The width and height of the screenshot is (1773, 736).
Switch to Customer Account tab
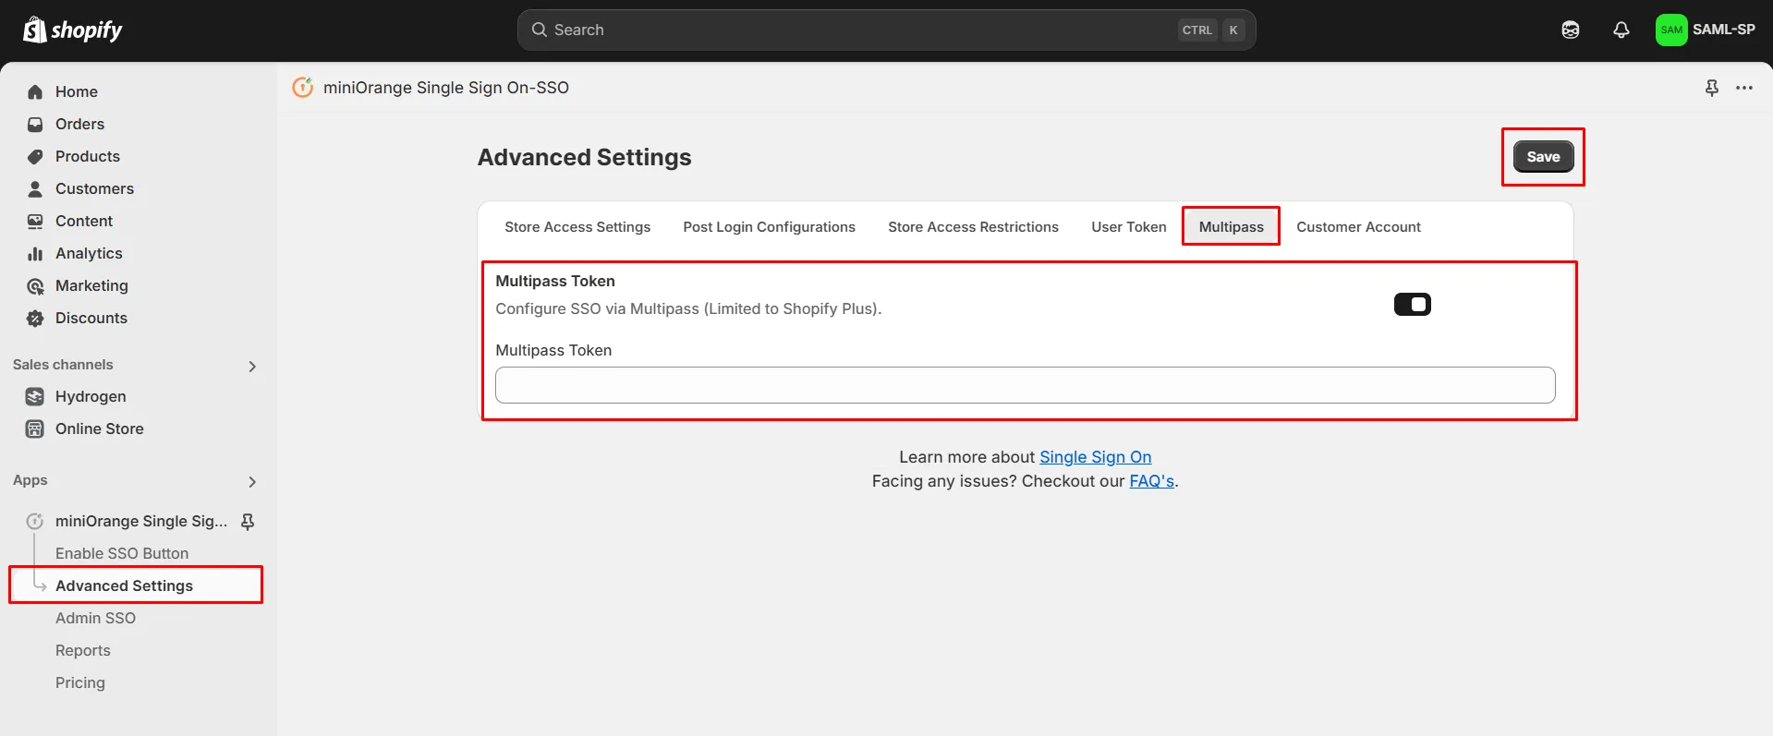pos(1358,227)
